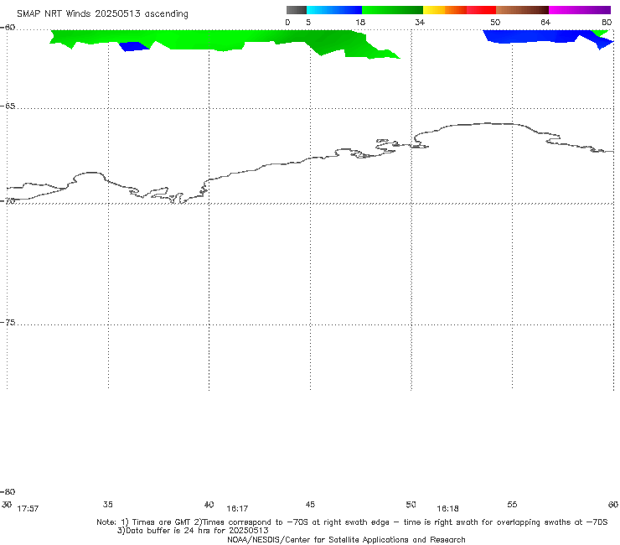Click the cyan-to-blue segment of the color bar
This screenshot has width=620, height=545.
click(334, 10)
